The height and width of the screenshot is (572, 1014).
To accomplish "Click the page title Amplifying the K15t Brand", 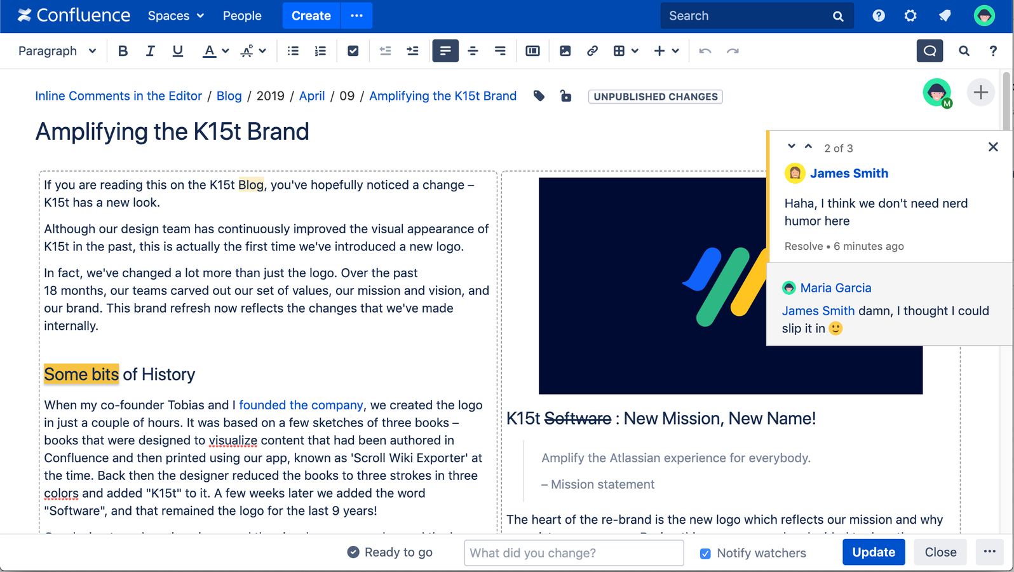I will 172,132.
